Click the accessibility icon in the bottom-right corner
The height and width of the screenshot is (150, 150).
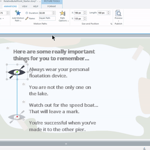pyautogui.click(x=144, y=149)
